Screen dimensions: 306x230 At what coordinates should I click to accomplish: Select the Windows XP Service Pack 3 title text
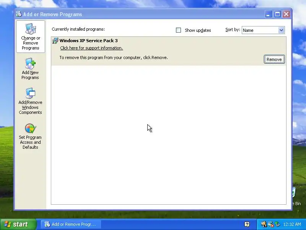[x=88, y=41]
